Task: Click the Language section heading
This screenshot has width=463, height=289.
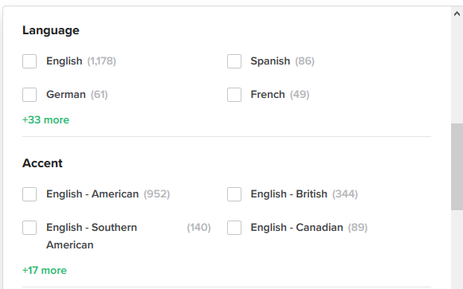Action: [x=51, y=30]
